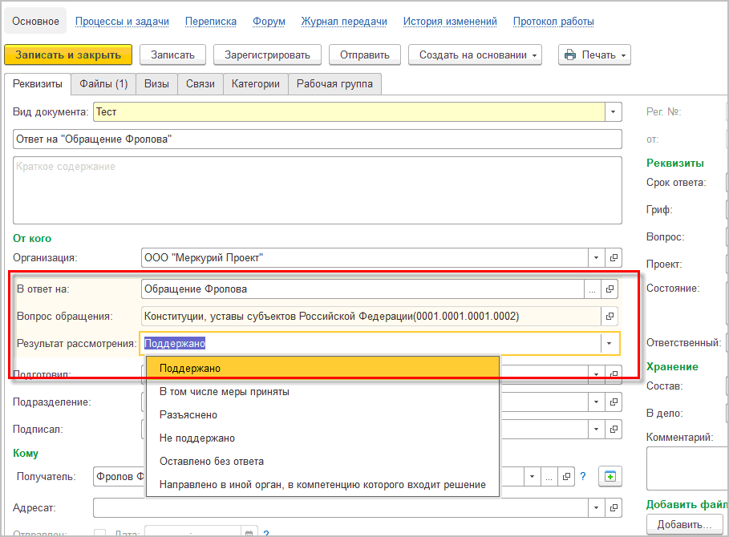729x537 pixels.
Task: Open 'Создать на основании' dropdown menu
Action: 475,55
